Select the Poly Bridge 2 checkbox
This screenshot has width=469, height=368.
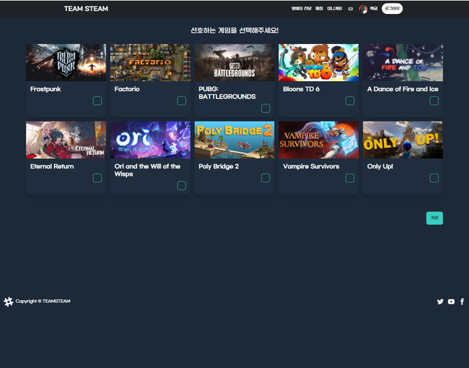pyautogui.click(x=265, y=178)
